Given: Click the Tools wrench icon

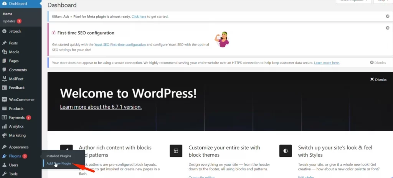Looking at the screenshot, I should click(4, 174).
